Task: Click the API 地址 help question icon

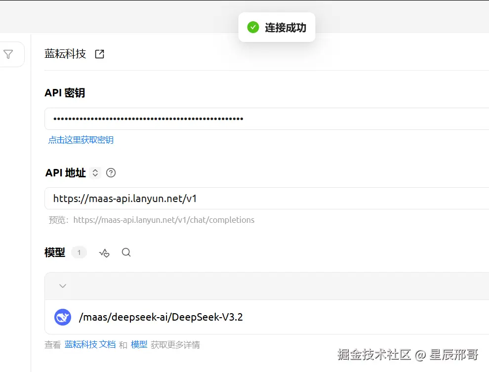Action: click(x=111, y=173)
